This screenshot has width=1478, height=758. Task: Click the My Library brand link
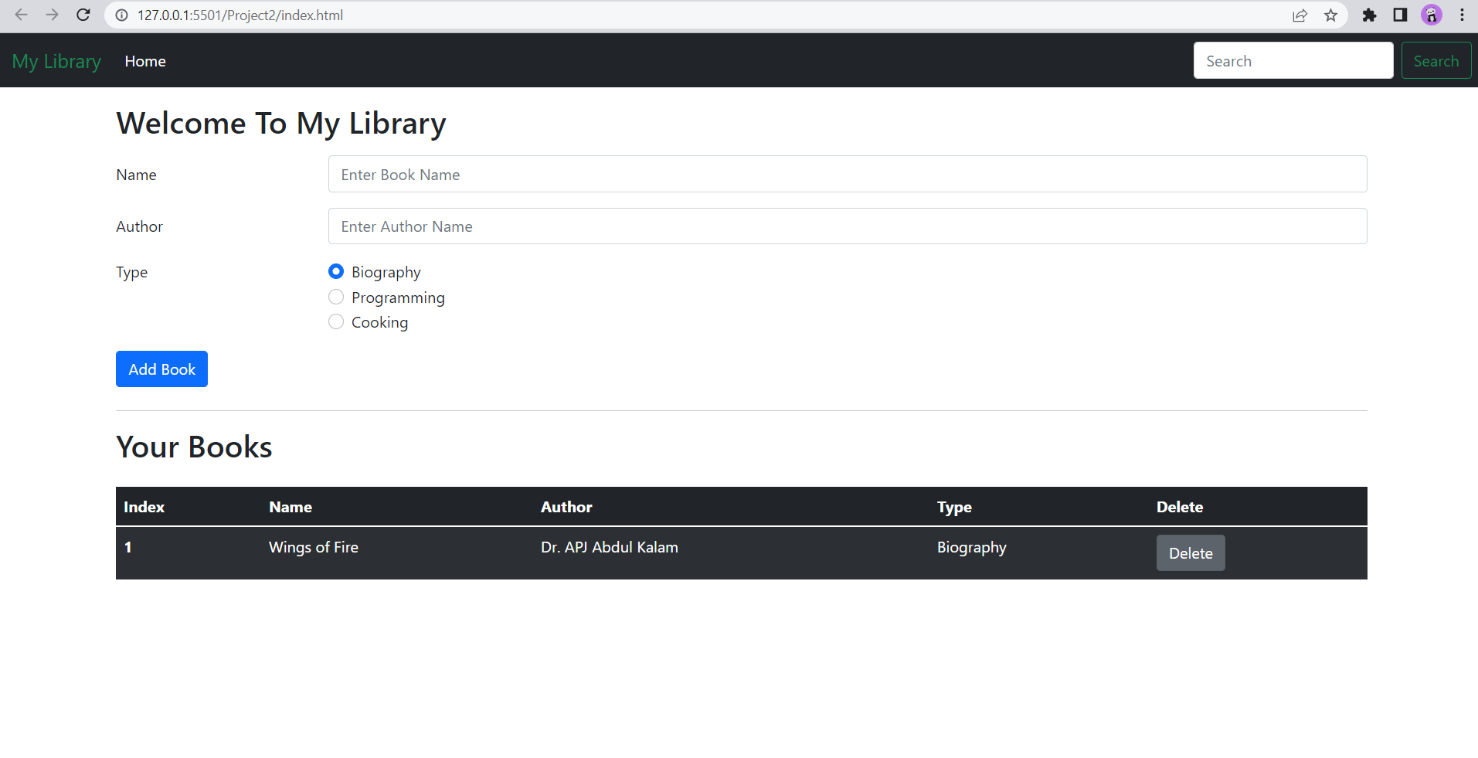[x=56, y=60]
